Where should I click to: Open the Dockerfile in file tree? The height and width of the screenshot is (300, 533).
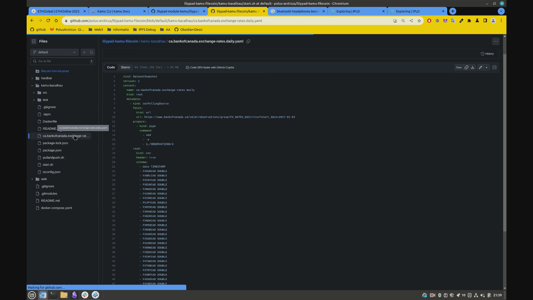click(50, 121)
